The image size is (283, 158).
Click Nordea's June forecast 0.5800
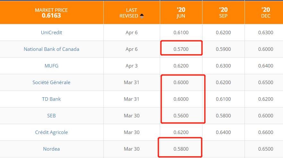point(181,149)
